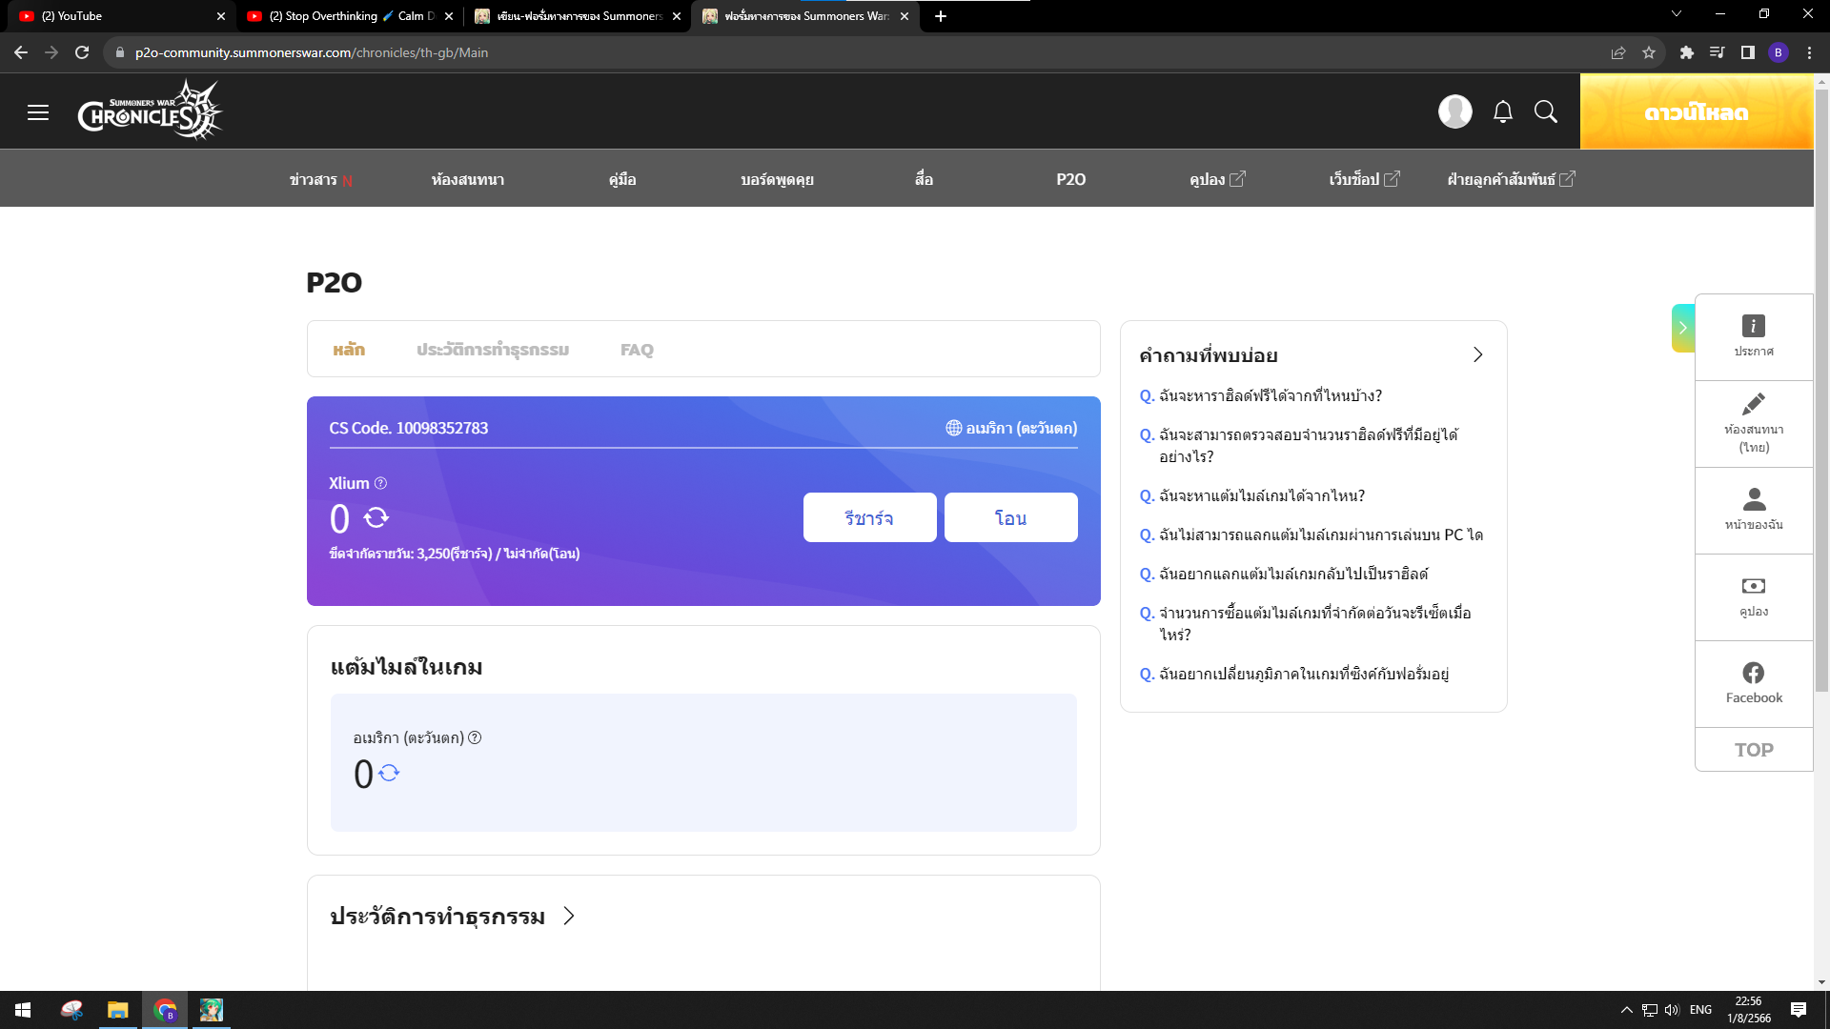Image resolution: width=1830 pixels, height=1029 pixels.
Task: Switch to the FAQ tab
Action: pos(637,350)
